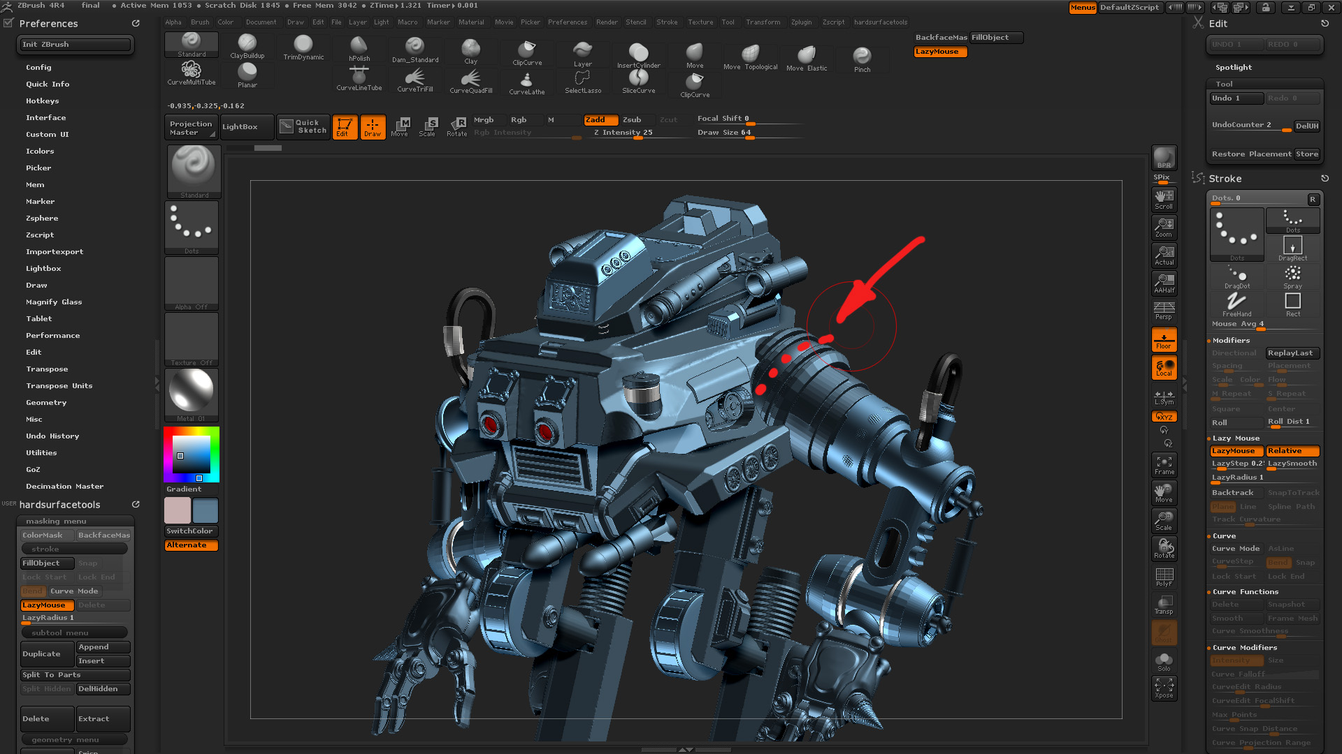The width and height of the screenshot is (1342, 754).
Task: Collapse the Lazy Mouse section
Action: pyautogui.click(x=1236, y=438)
